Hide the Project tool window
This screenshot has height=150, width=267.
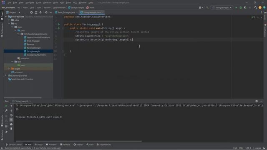(x=51, y=12)
